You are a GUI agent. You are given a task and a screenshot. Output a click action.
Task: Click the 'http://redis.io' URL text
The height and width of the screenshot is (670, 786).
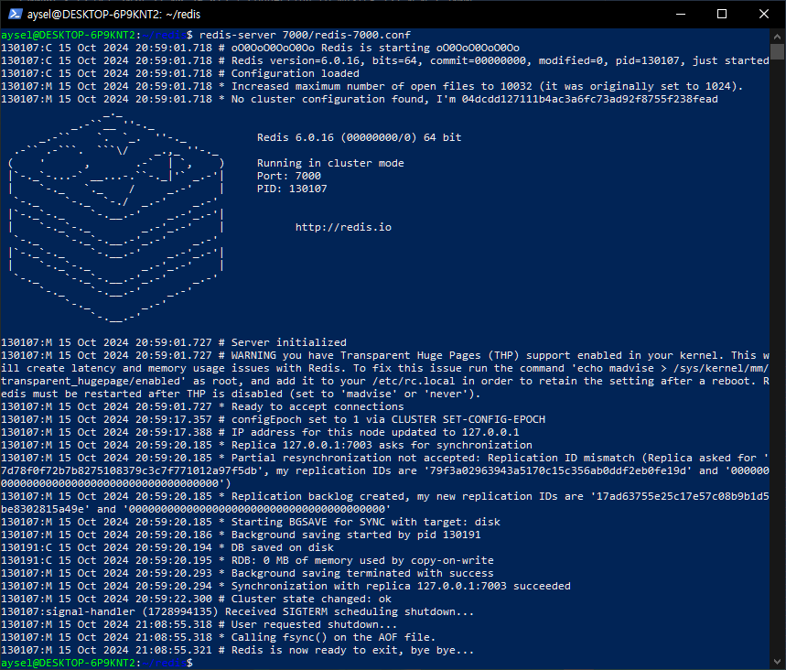343,227
